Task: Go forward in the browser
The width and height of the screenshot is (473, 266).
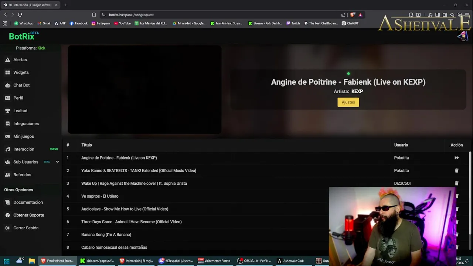Action: 13,15
